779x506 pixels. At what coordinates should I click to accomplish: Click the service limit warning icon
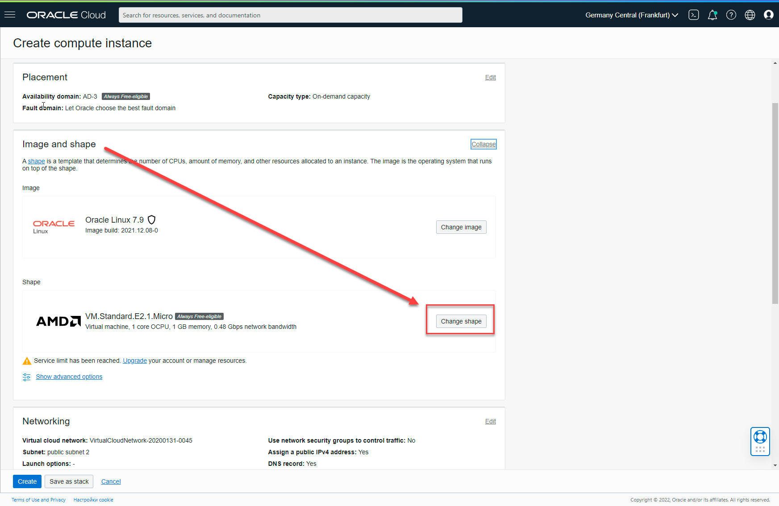tap(27, 361)
